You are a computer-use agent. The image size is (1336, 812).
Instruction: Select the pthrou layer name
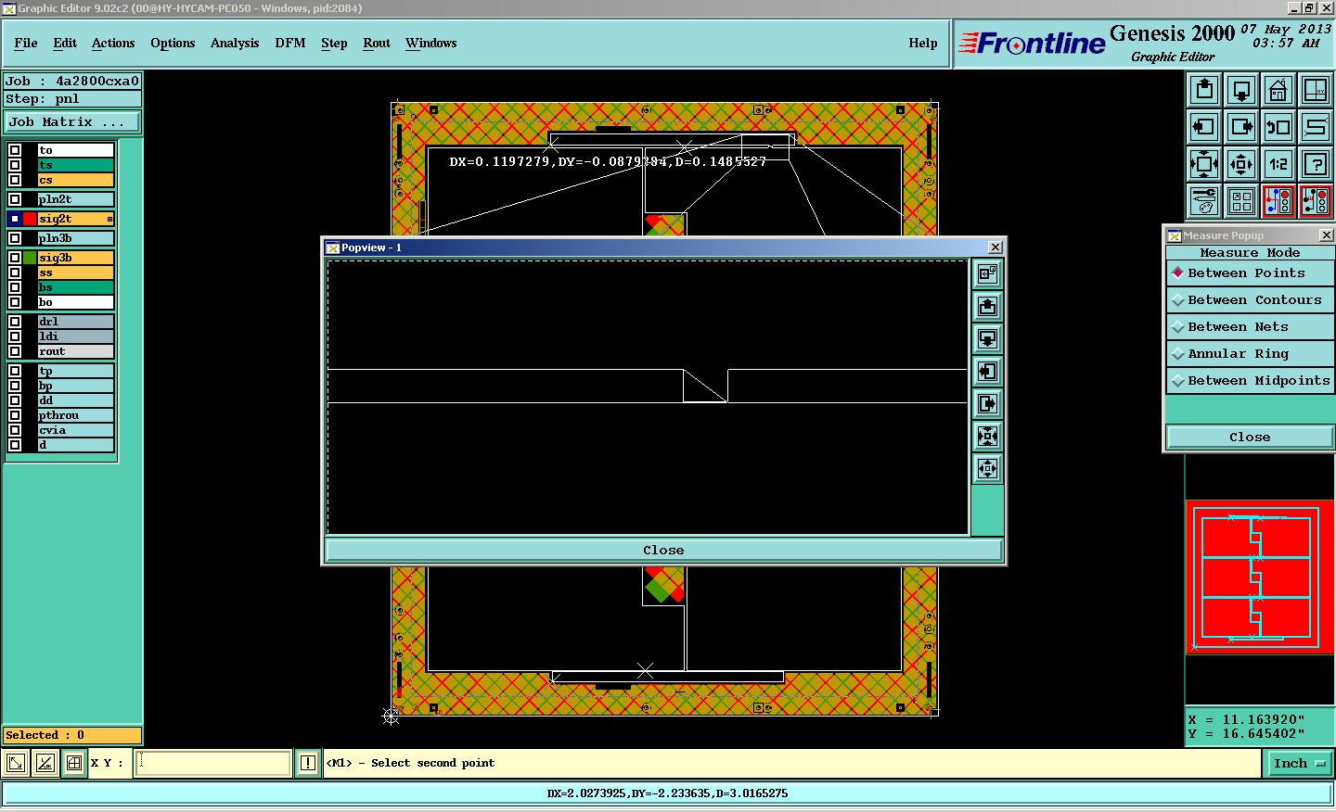[75, 415]
